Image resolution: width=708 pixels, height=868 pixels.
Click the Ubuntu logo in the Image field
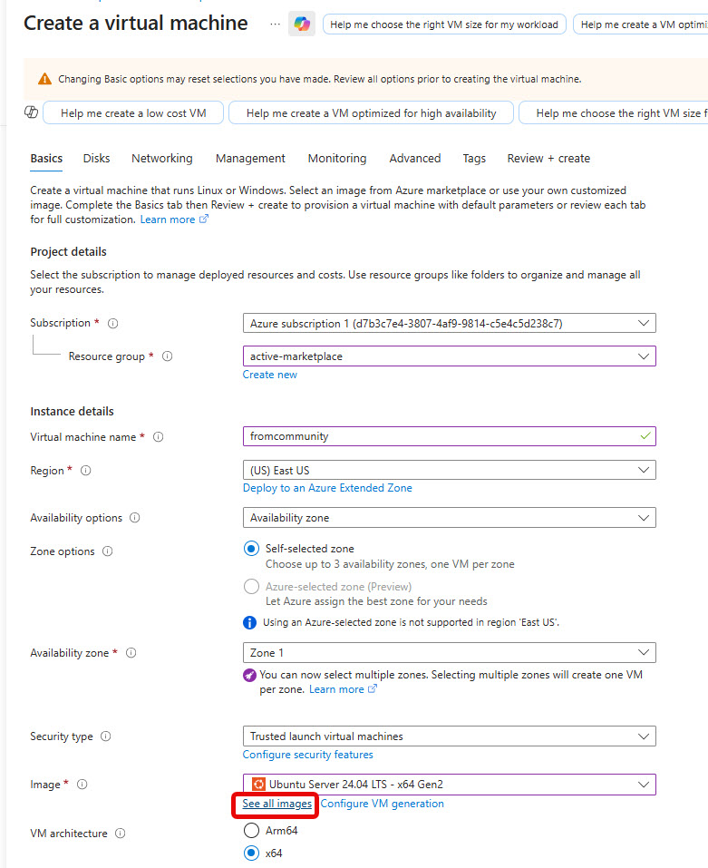pyautogui.click(x=258, y=785)
